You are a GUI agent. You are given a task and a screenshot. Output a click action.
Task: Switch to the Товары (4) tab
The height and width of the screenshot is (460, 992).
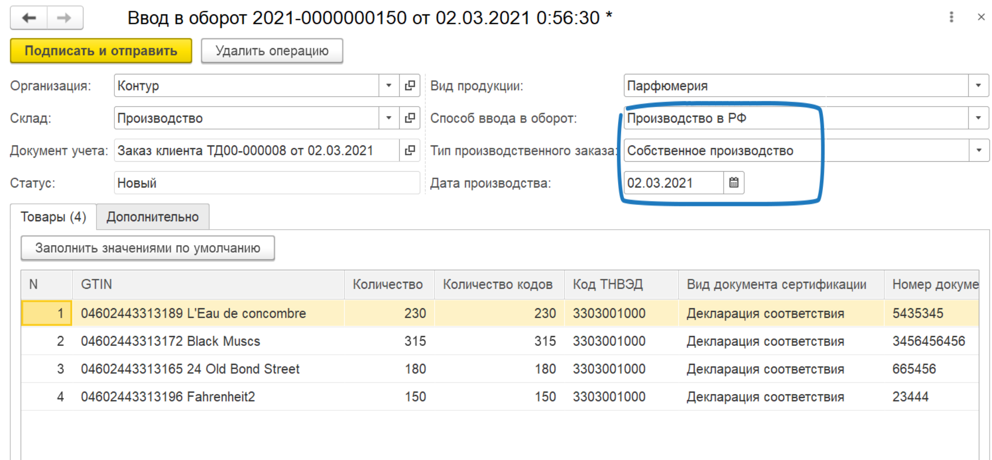(x=53, y=217)
